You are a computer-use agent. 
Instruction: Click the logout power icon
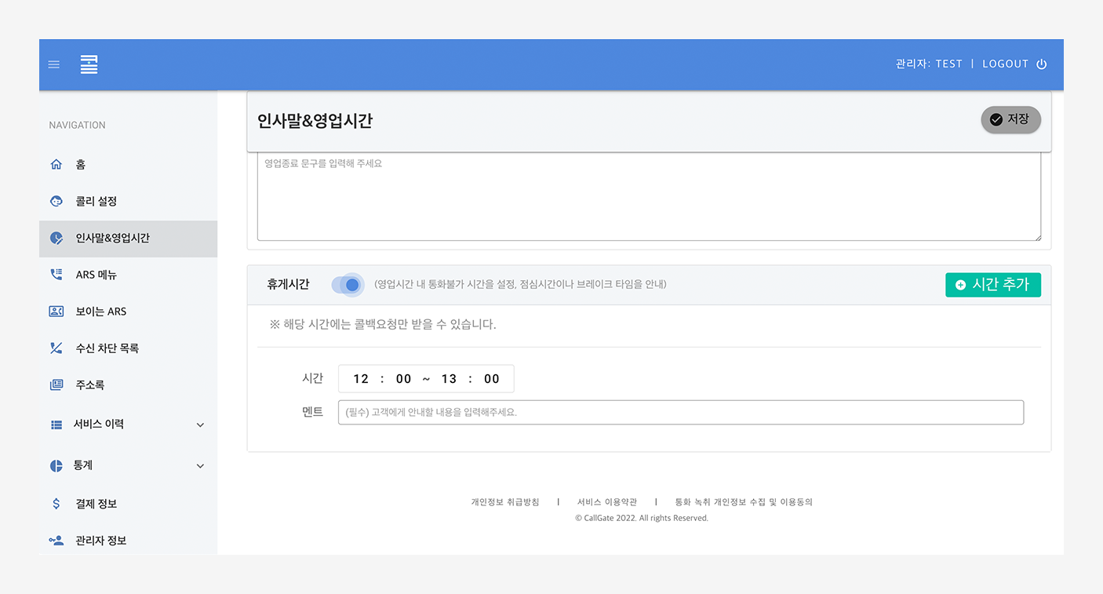coord(1042,64)
